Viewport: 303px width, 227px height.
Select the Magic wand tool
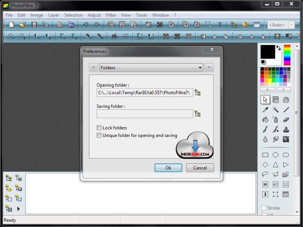[276, 110]
